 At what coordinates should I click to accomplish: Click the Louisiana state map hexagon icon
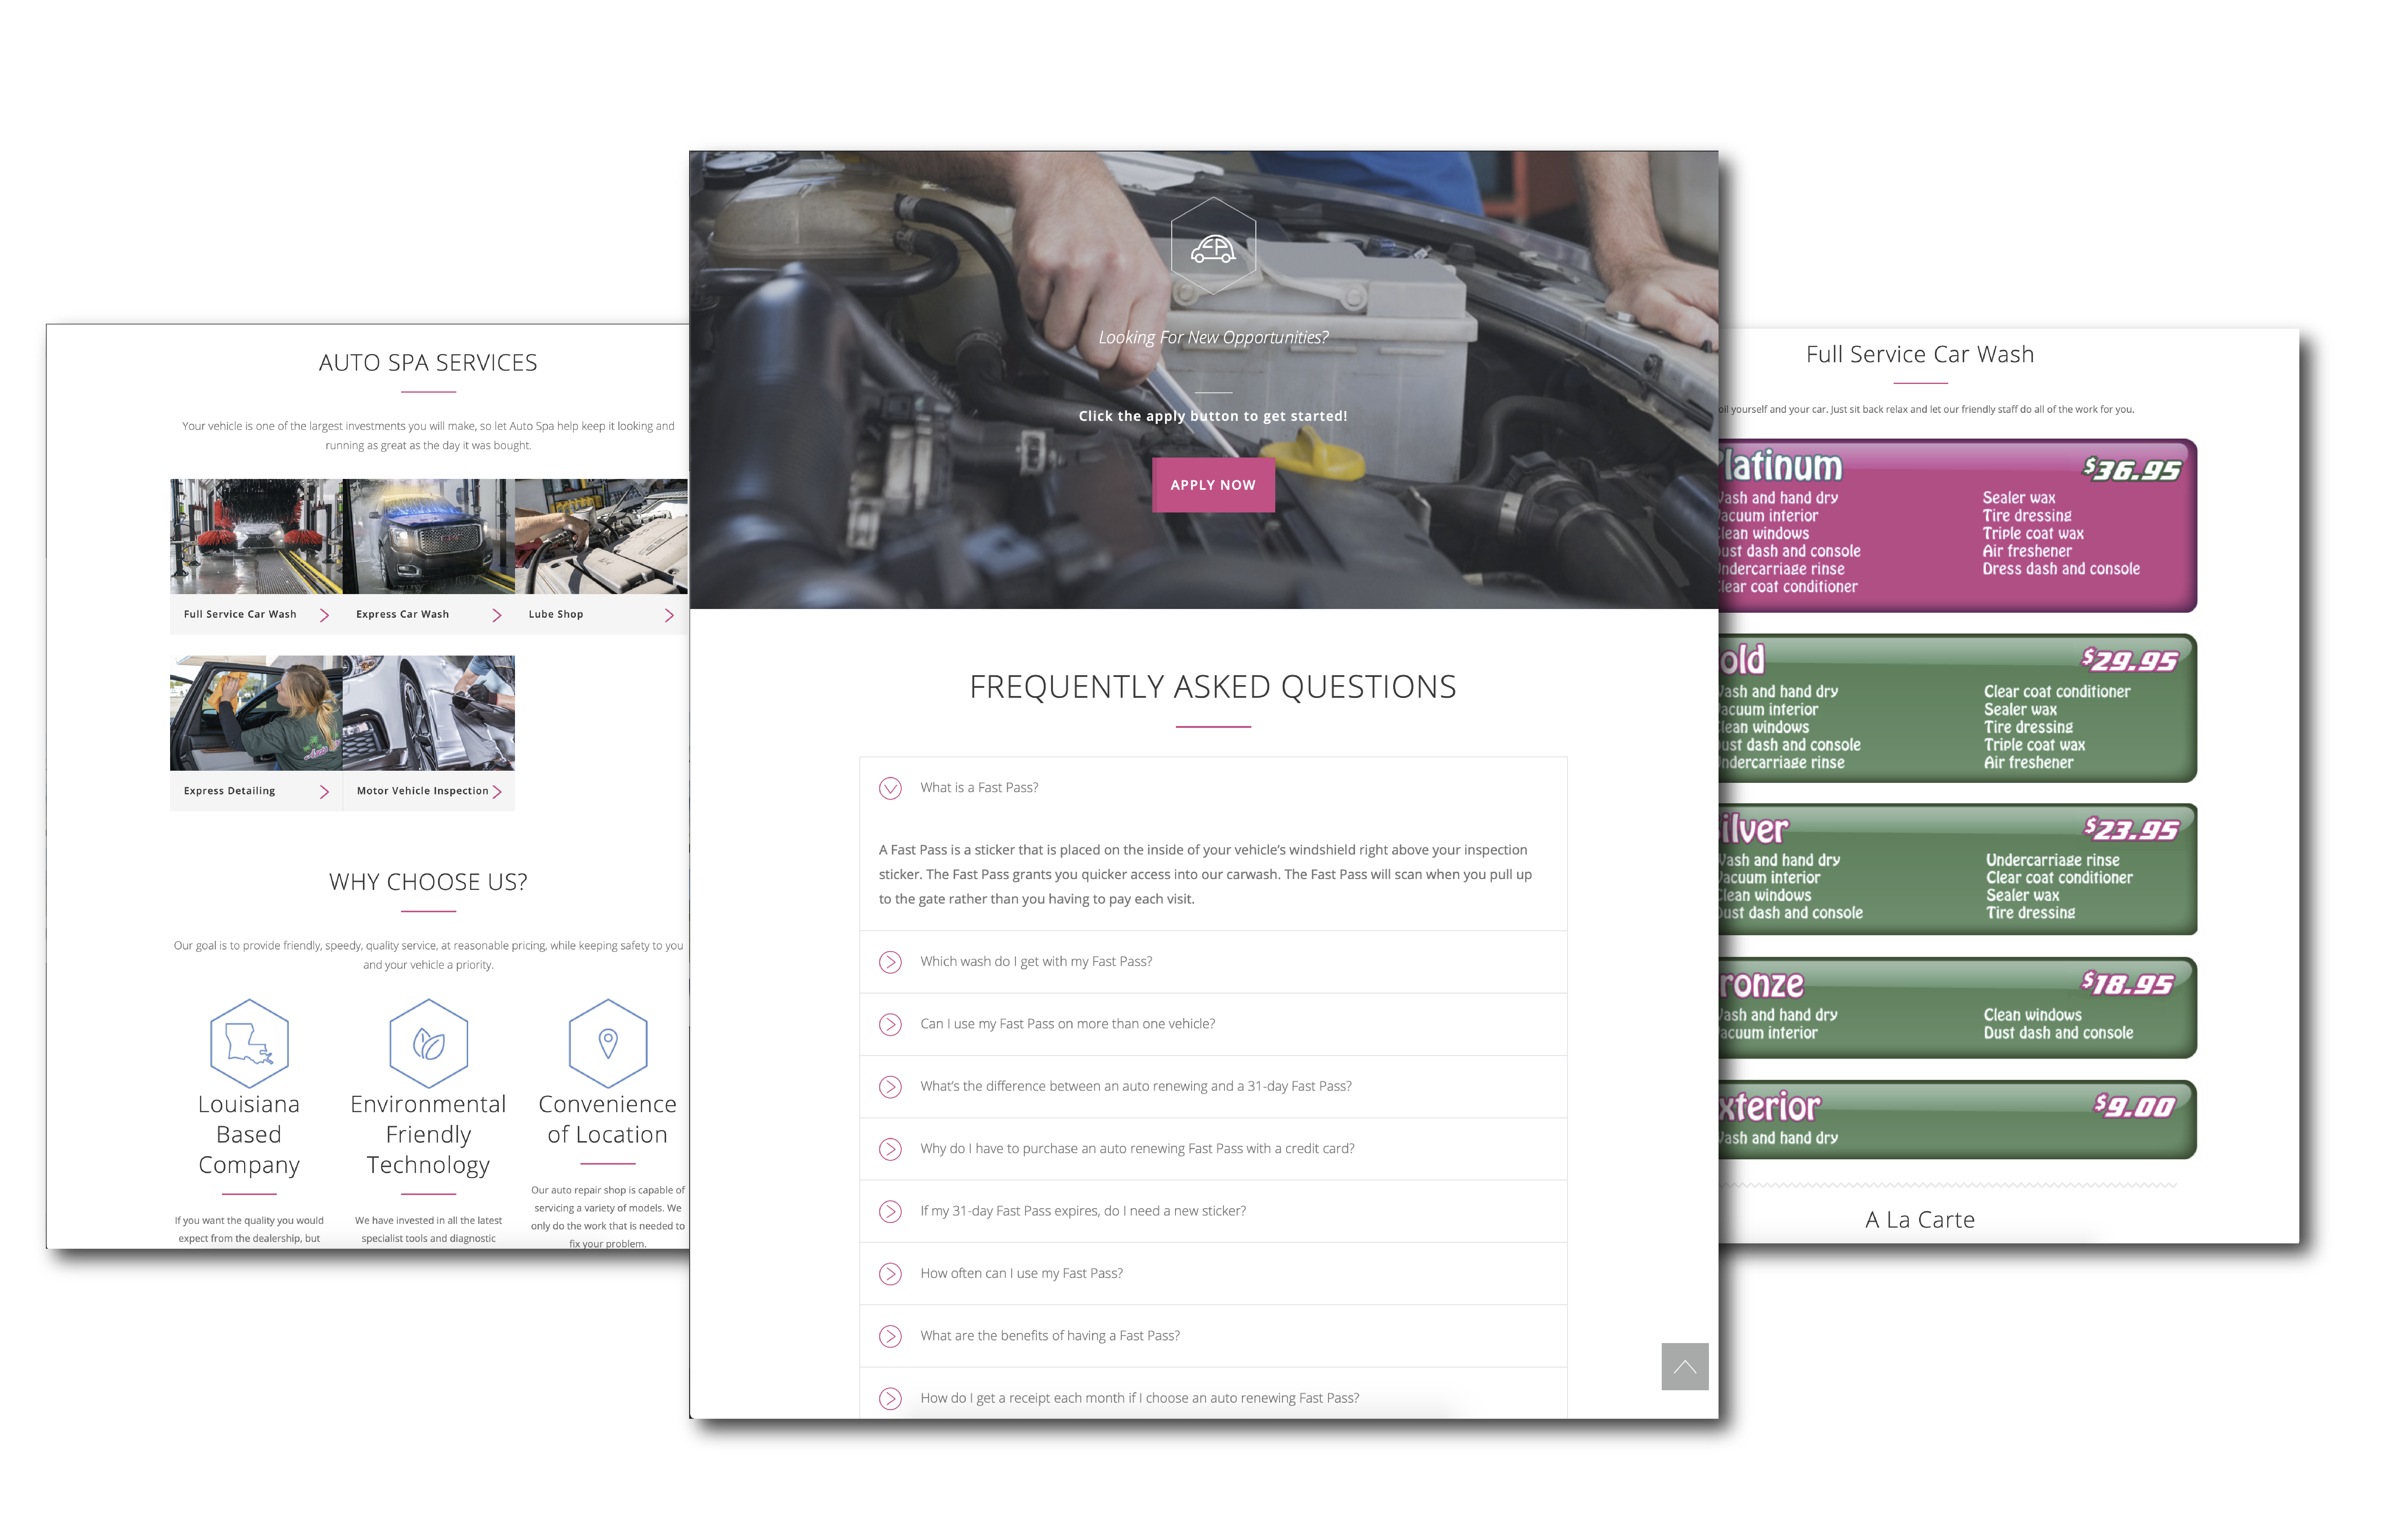pos(249,1043)
